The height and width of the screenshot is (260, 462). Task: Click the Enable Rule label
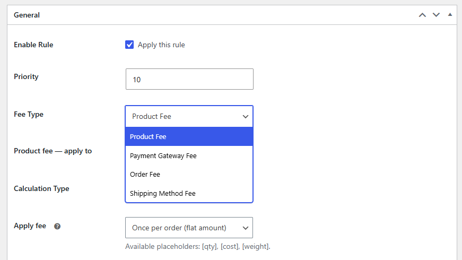point(33,45)
